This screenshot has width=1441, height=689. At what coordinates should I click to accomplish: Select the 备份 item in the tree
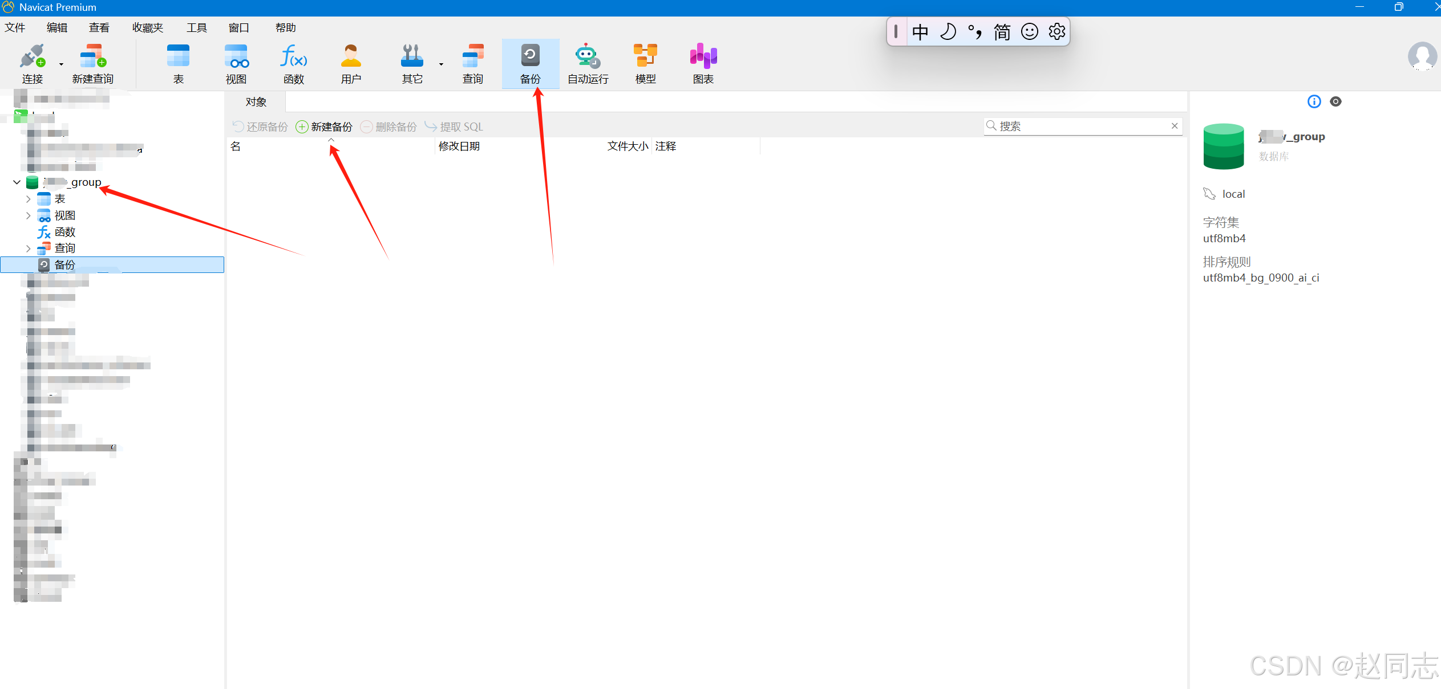[64, 264]
